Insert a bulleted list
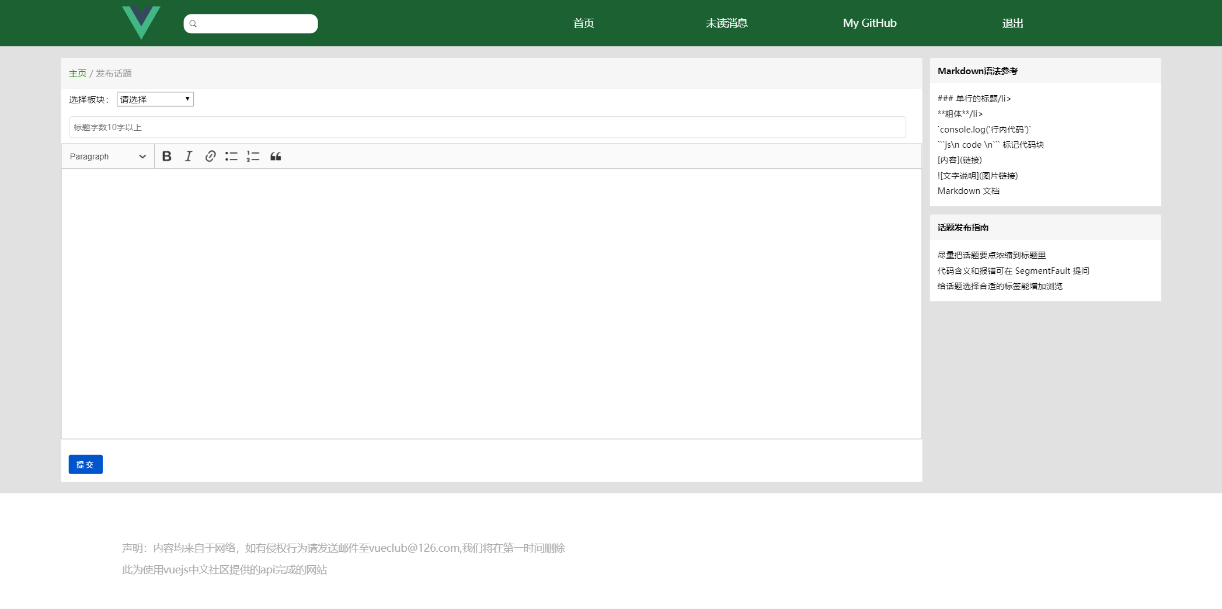The width and height of the screenshot is (1222, 609). [231, 156]
